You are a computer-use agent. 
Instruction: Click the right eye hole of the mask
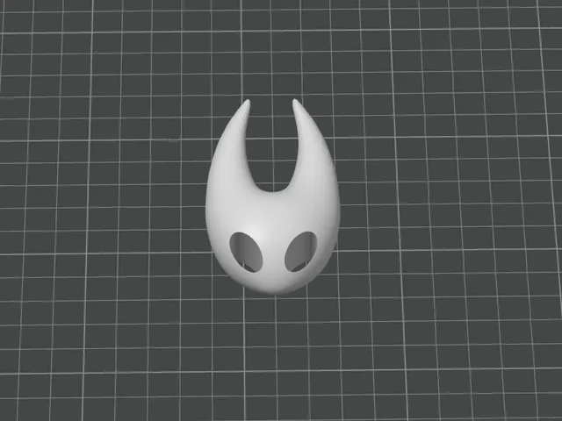click(x=301, y=252)
